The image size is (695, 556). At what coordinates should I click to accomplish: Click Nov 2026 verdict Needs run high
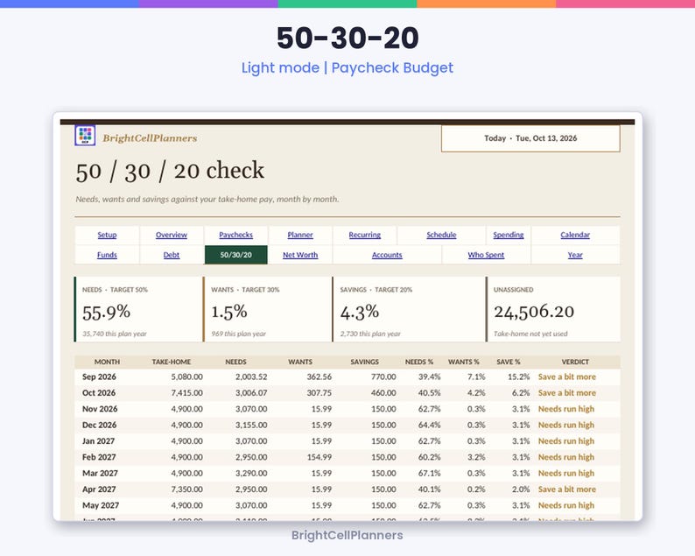coord(566,409)
